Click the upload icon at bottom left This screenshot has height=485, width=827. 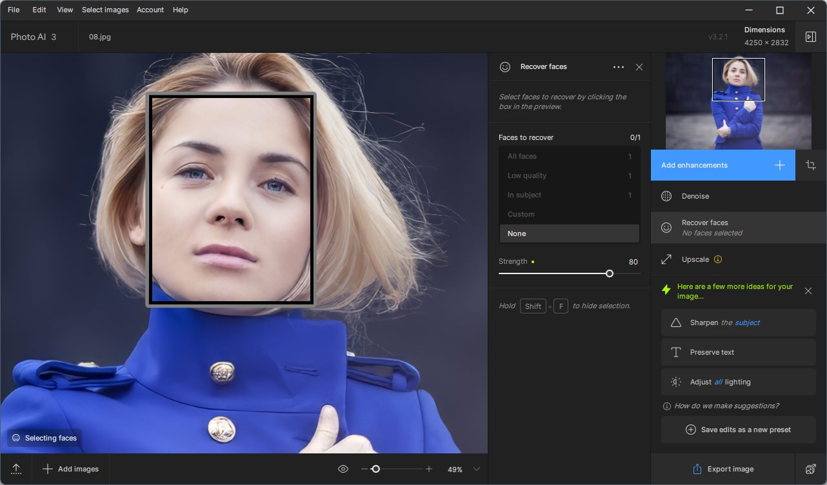click(16, 469)
